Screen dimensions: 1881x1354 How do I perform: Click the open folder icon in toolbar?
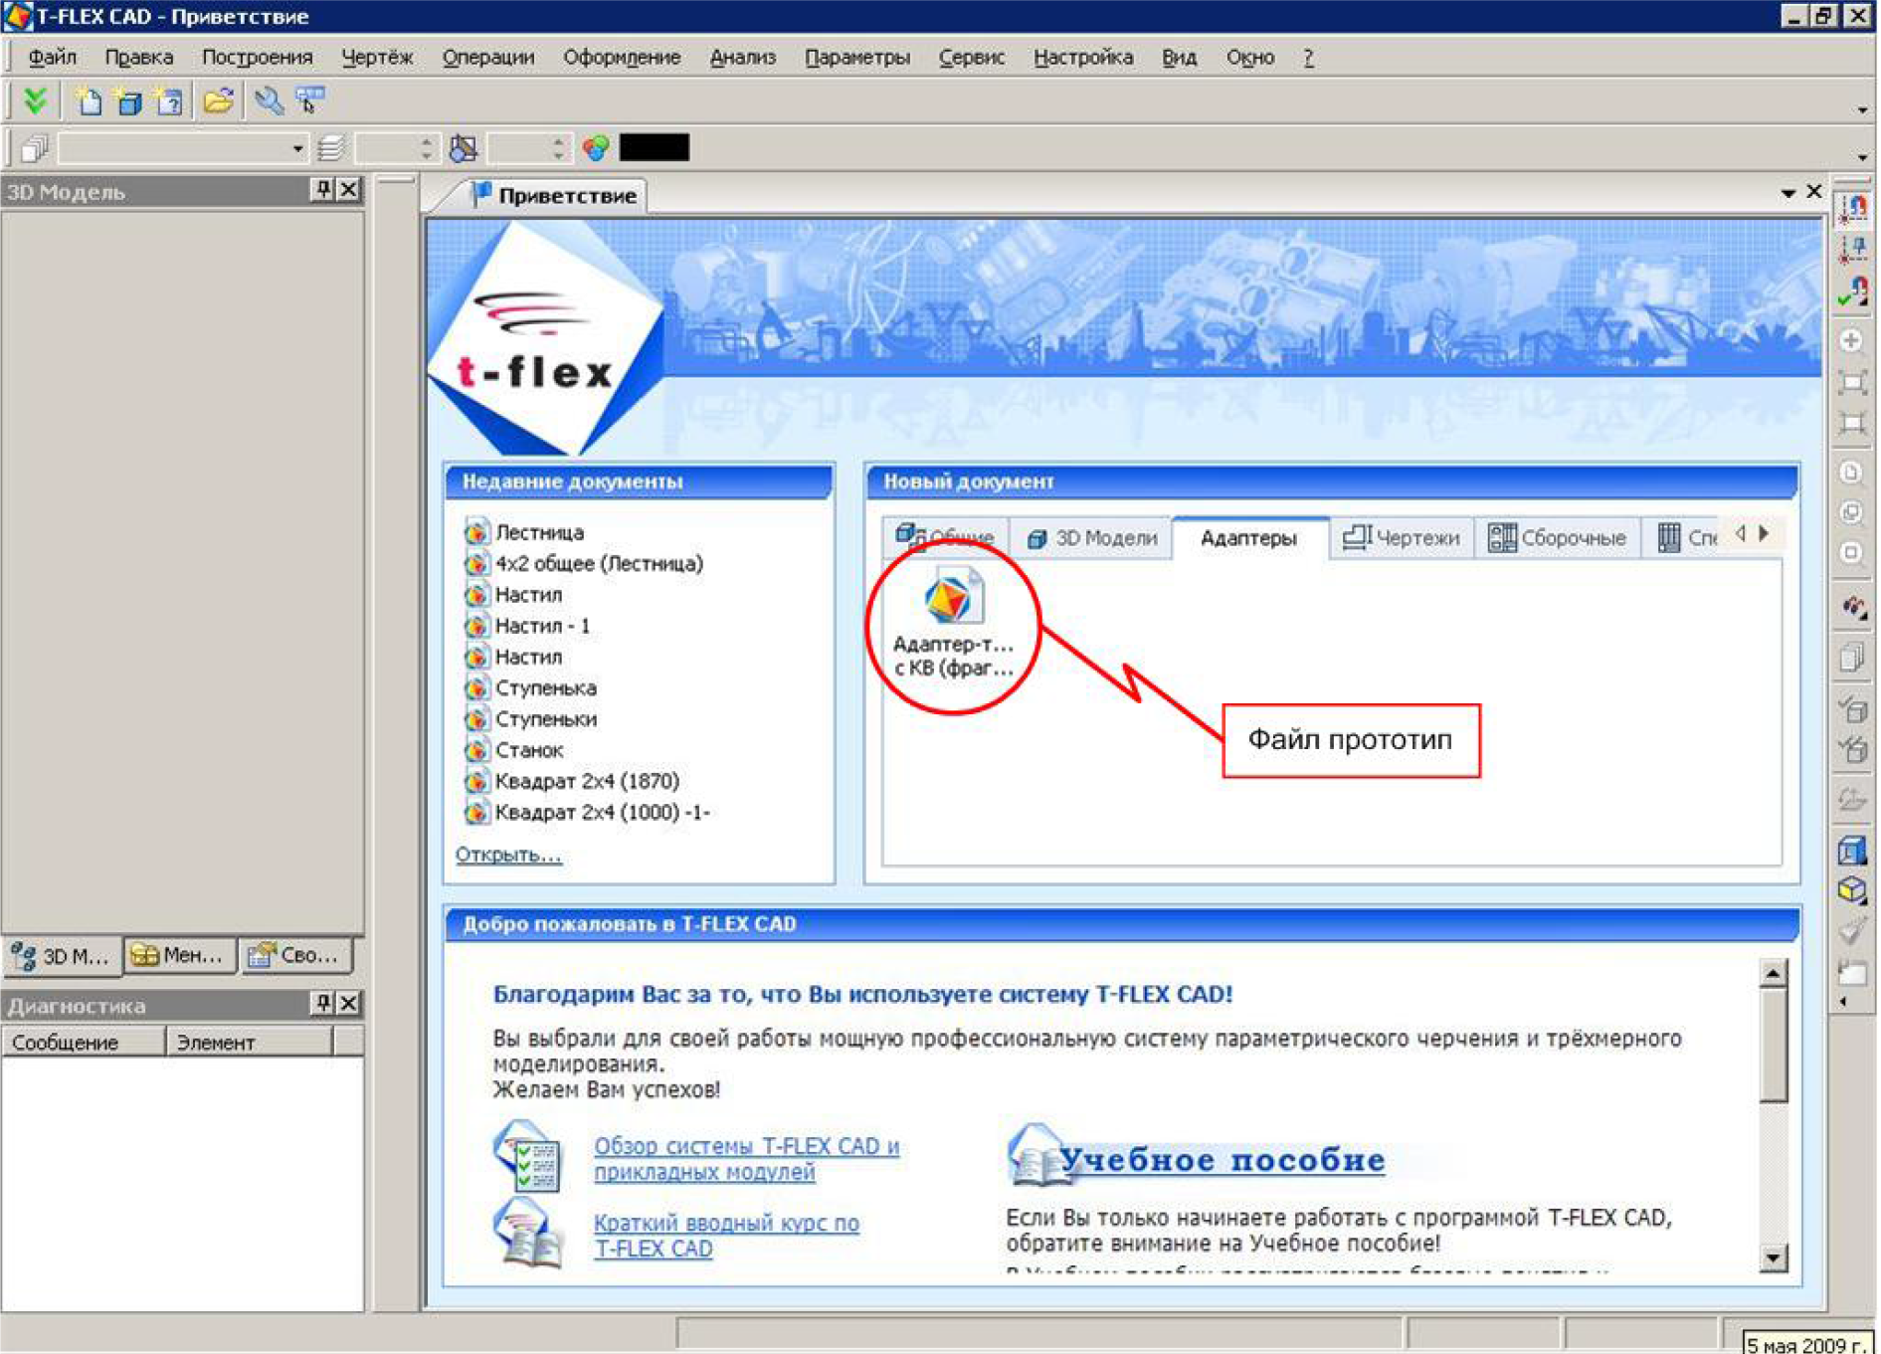pos(218,100)
